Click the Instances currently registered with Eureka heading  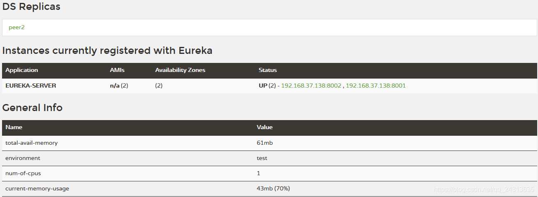[x=107, y=51]
